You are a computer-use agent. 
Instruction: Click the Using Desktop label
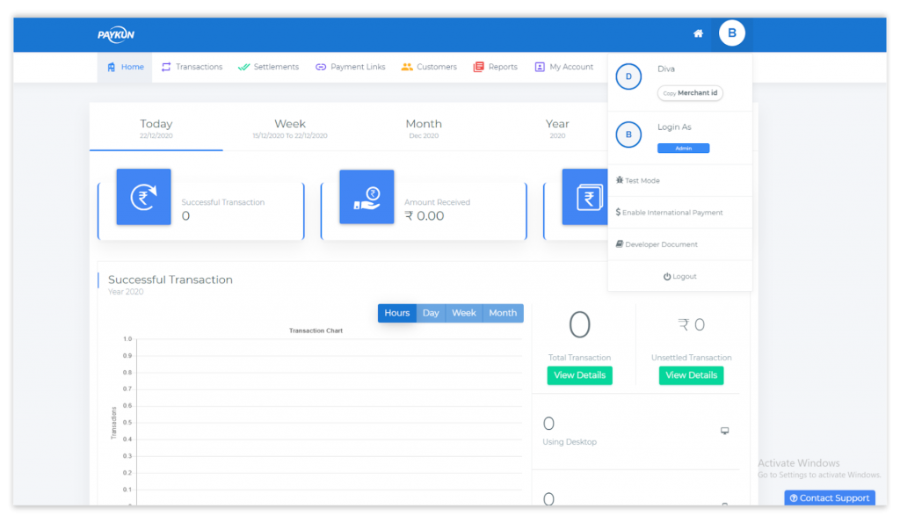tap(570, 442)
